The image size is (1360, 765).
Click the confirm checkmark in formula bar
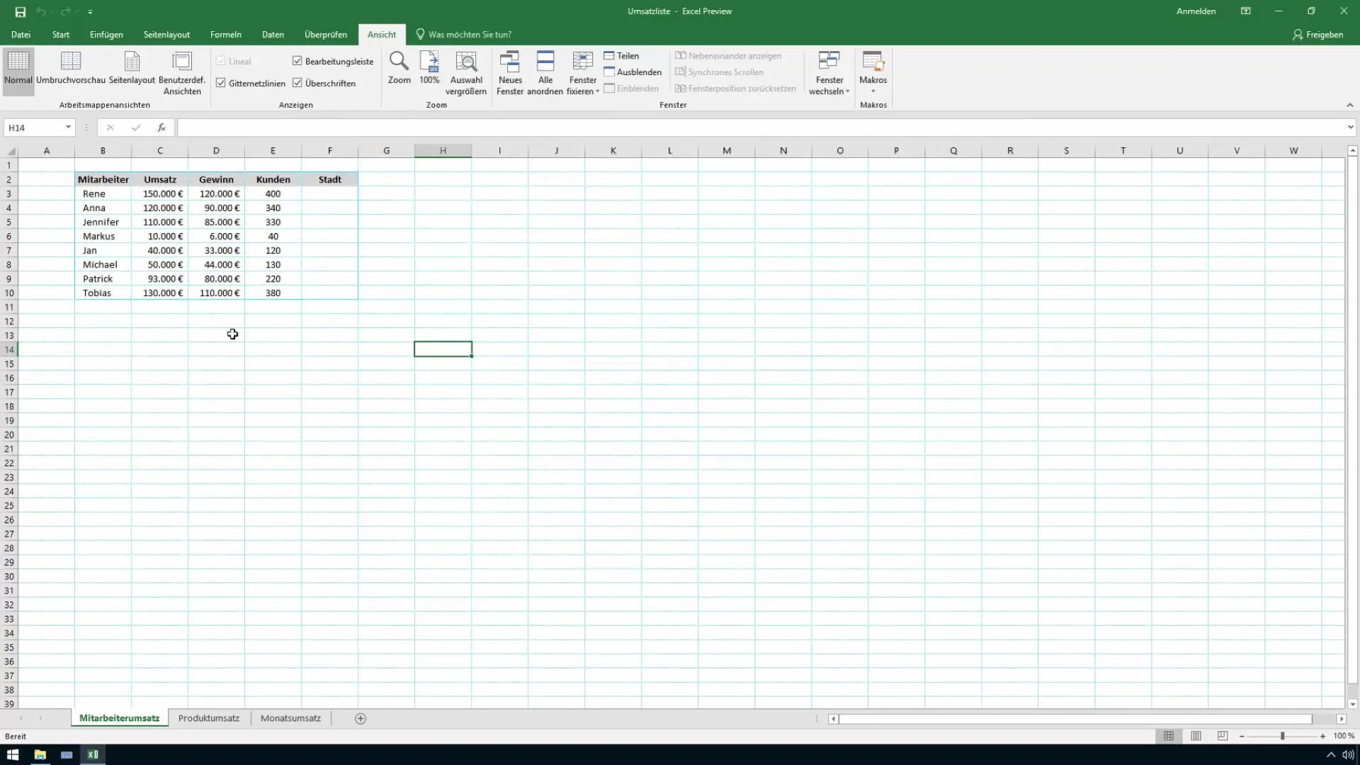(136, 127)
